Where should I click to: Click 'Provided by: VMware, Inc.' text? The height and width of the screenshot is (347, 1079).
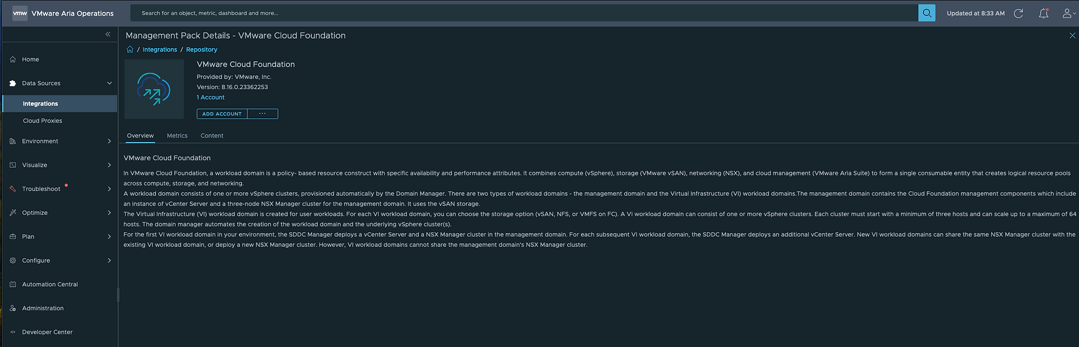(234, 77)
